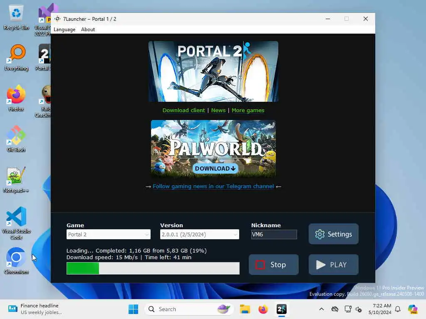Click the PLAY button

[x=333, y=265]
